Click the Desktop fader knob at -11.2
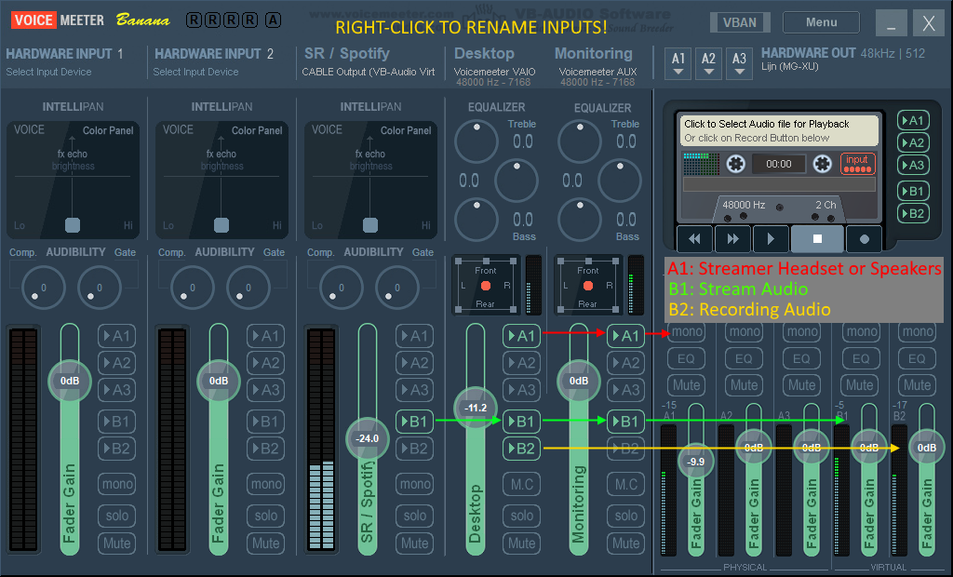This screenshot has height=577, width=953. click(476, 408)
